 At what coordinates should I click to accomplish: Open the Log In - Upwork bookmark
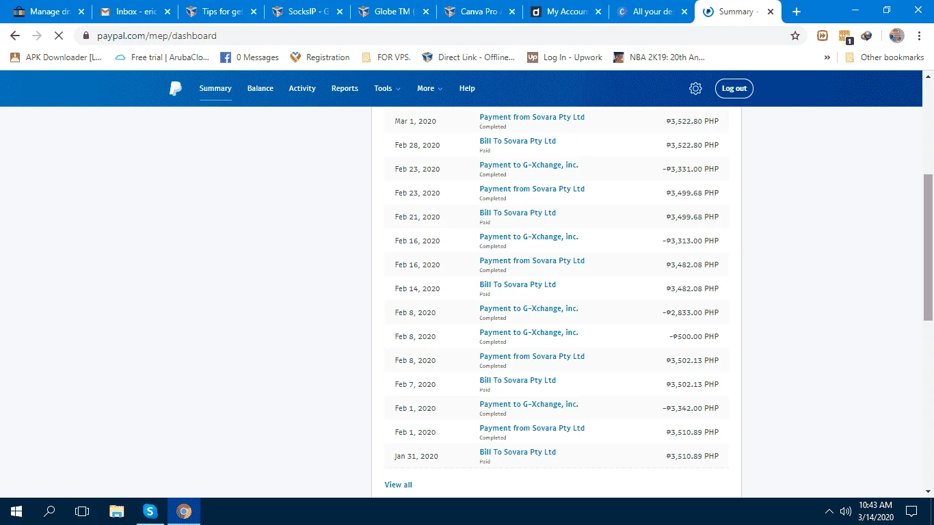565,57
